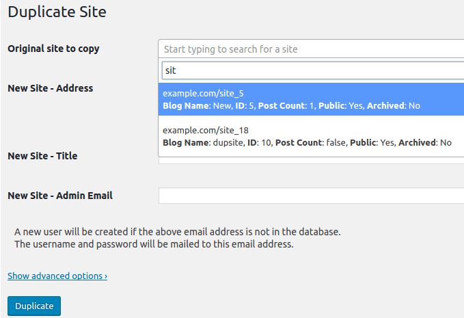The image size is (464, 318).
Task: Click the "Original site to copy" label
Action: pyautogui.click(x=53, y=49)
